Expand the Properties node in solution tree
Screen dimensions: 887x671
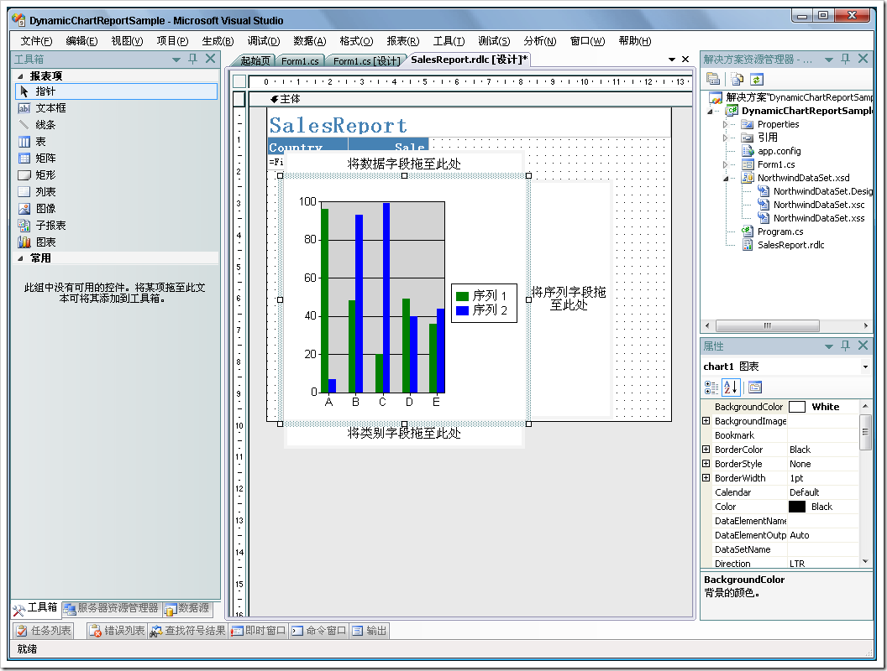(x=725, y=124)
